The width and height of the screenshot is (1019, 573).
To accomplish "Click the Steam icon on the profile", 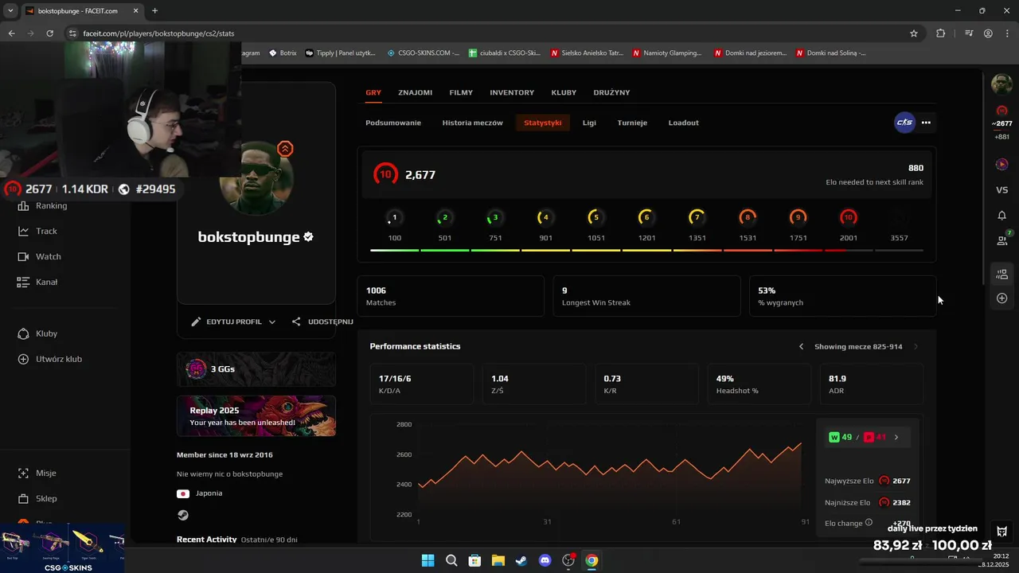I will pos(183,515).
